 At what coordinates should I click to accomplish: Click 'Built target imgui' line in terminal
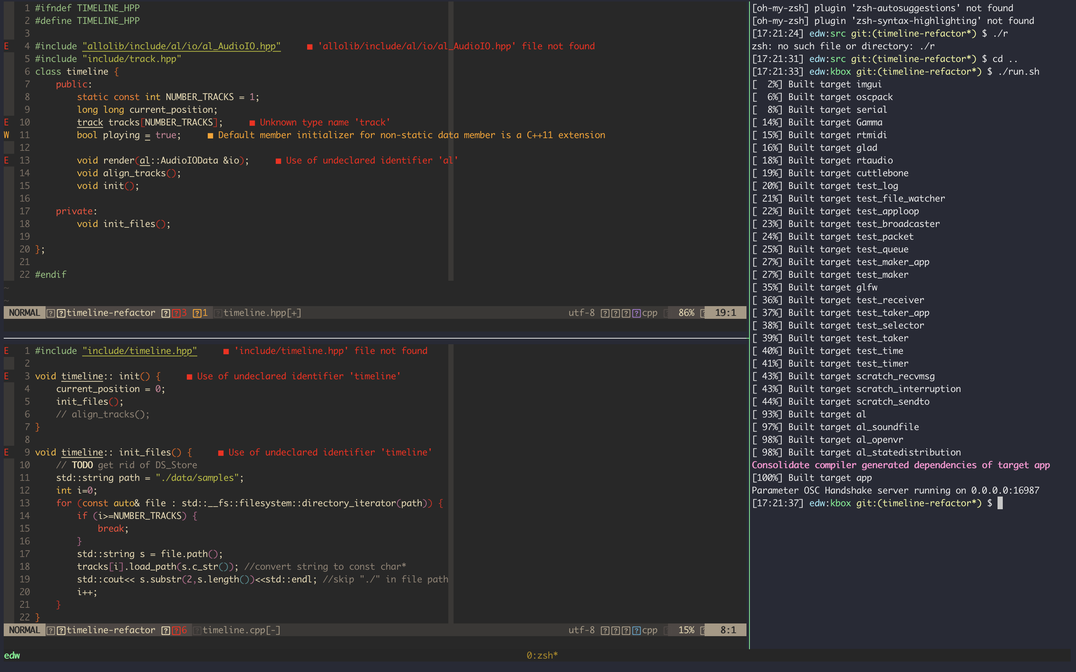816,84
